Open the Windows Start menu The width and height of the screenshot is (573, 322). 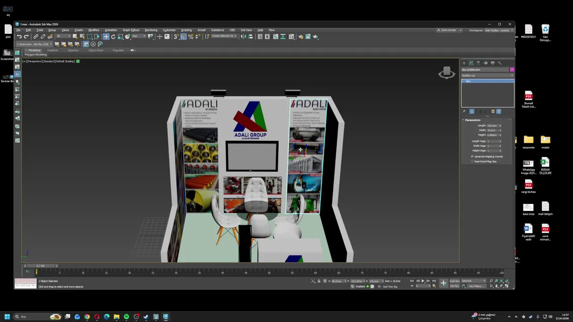(7, 317)
